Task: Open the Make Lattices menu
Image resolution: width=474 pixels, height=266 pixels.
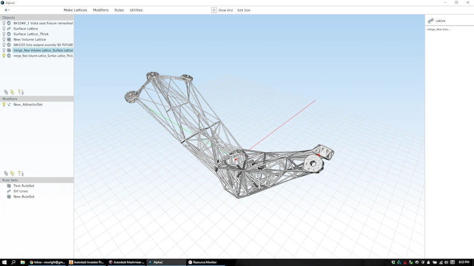Action: 75,10
